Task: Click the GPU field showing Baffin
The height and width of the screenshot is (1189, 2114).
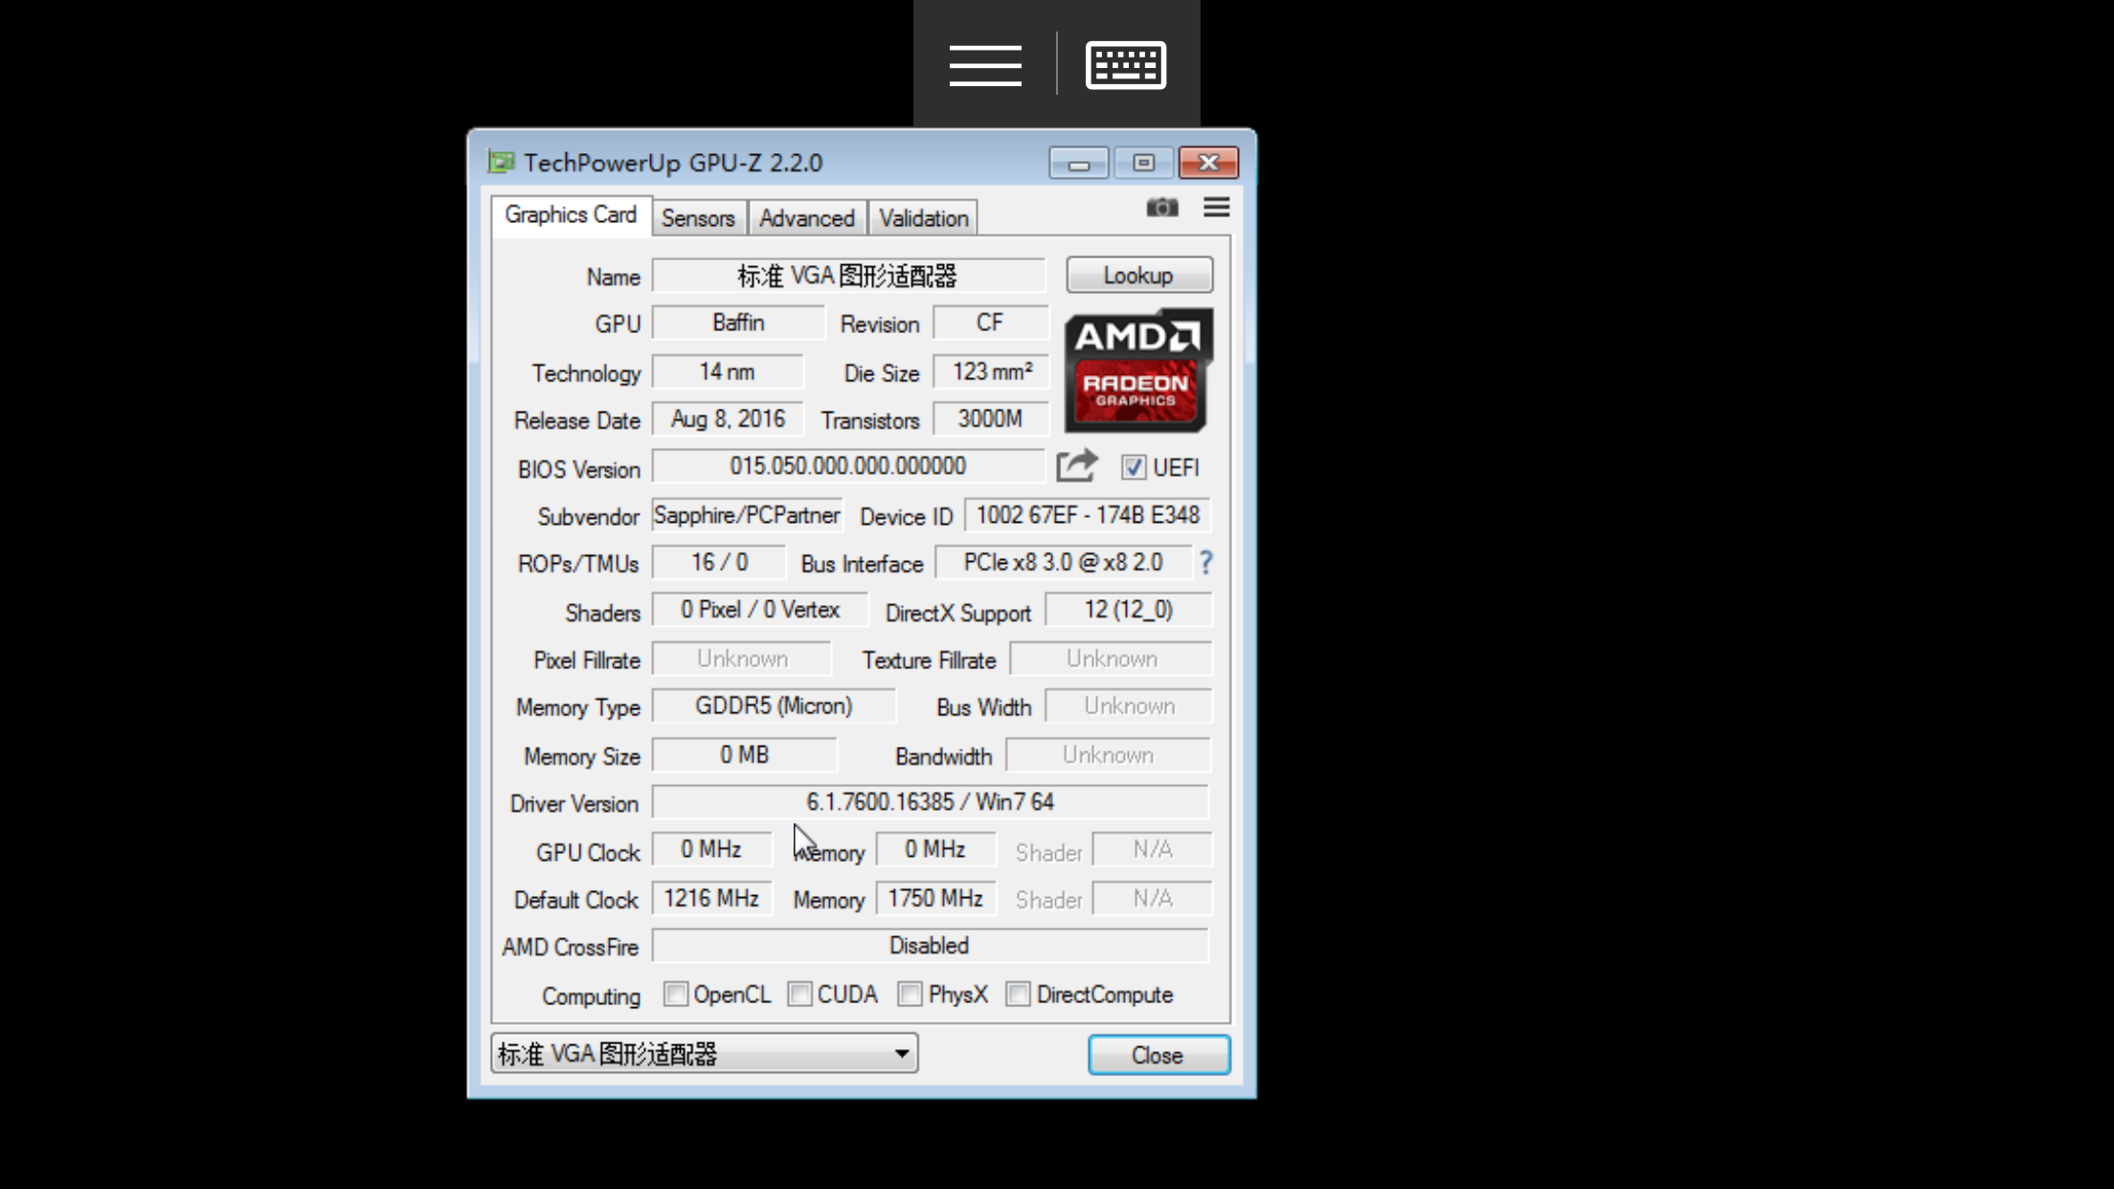Action: 738,323
